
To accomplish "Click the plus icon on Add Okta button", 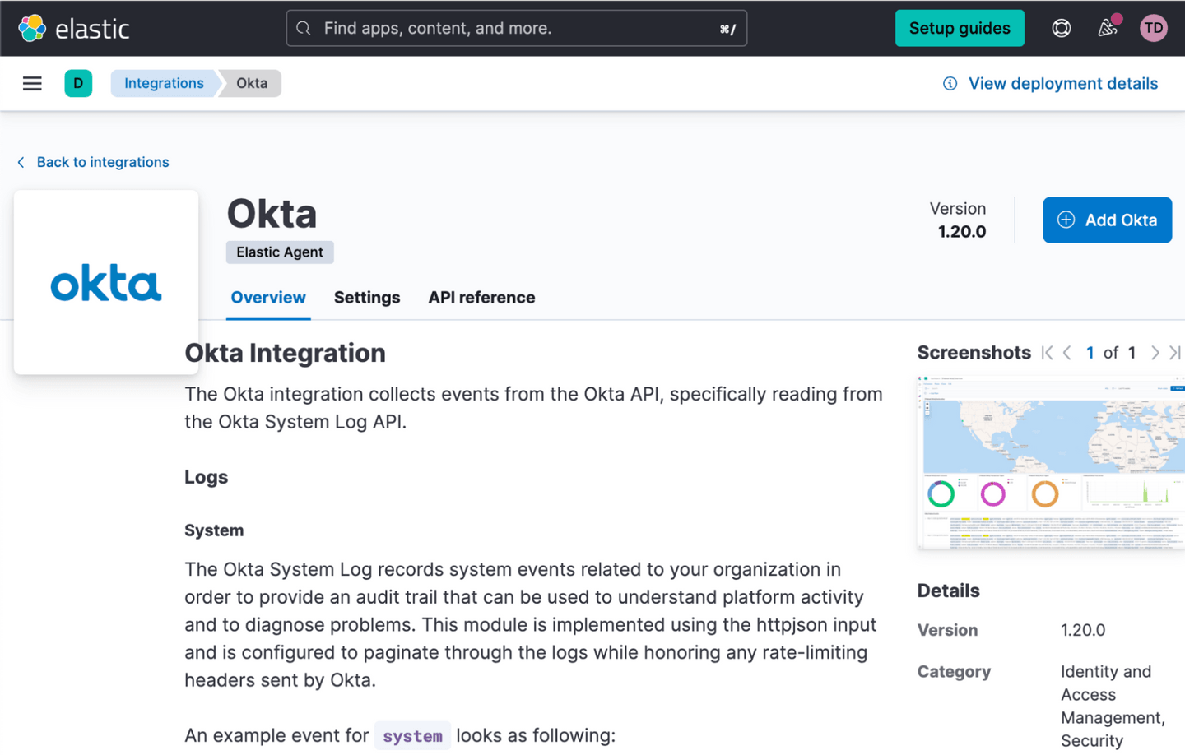I will [1066, 220].
